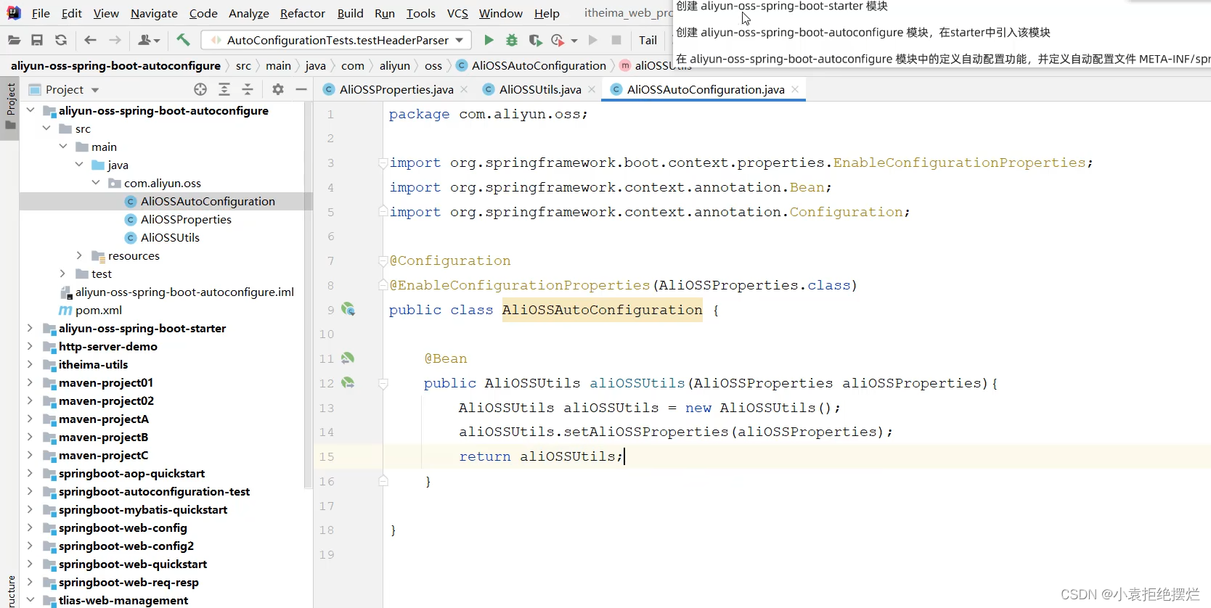Viewport: 1211px width, 608px height.
Task: Click the Spring bean gutter icon on line 11
Action: 348,358
